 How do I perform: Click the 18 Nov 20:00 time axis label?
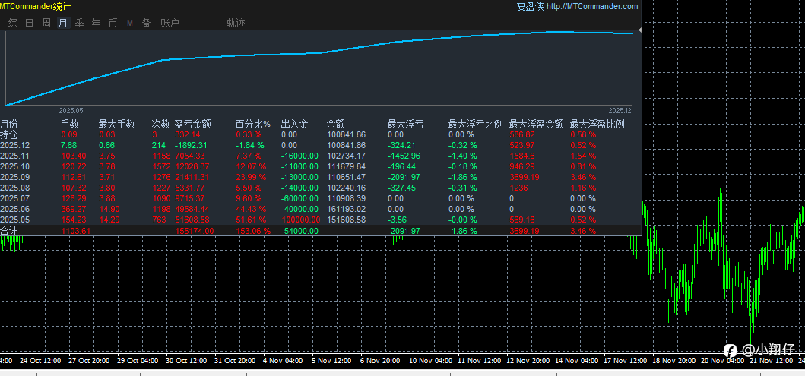point(674,361)
